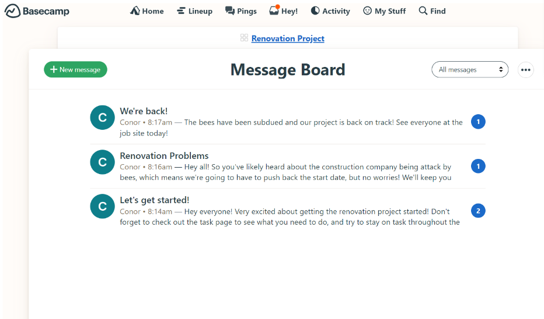Click the Activity half-circle icon
Image resolution: width=544 pixels, height=319 pixels.
[x=315, y=11]
